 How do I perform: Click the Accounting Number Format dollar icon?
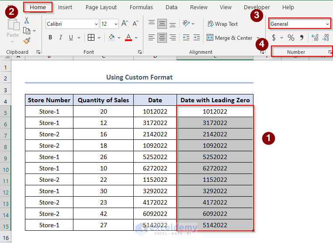coord(274,38)
